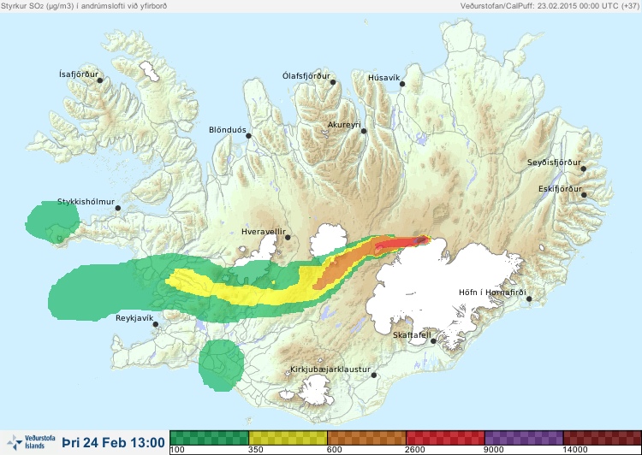Click the 'Seyðisfjörður' map label

pyautogui.click(x=554, y=162)
